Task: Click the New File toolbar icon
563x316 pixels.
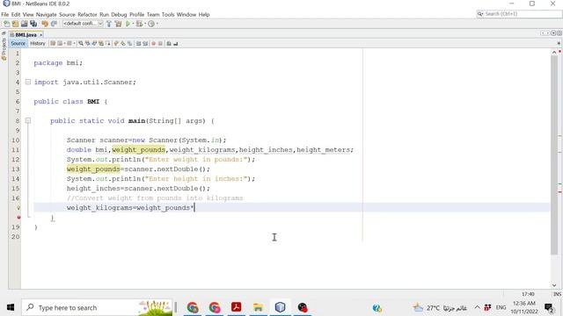Action: point(6,24)
